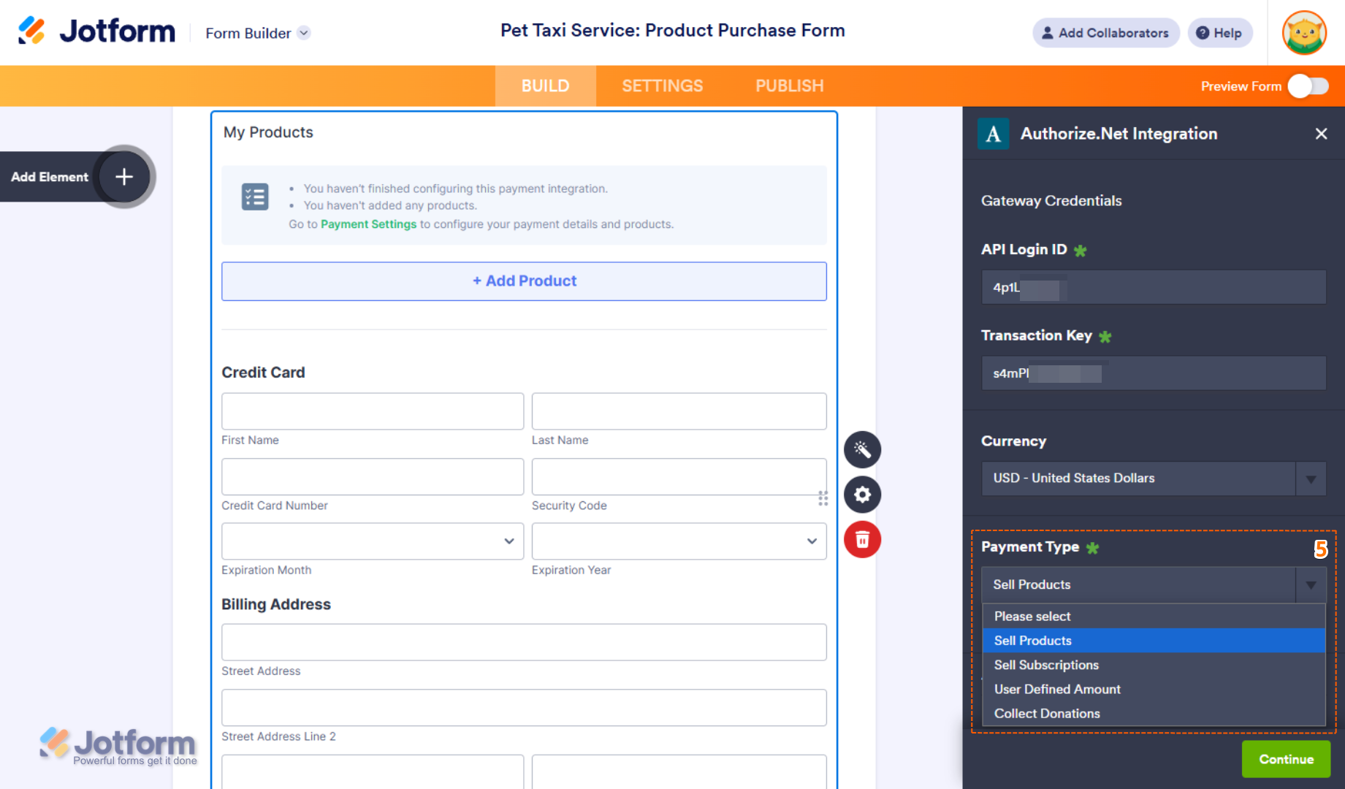The width and height of the screenshot is (1345, 789).
Task: Click the Credit Card Number input field
Action: pyautogui.click(x=372, y=476)
